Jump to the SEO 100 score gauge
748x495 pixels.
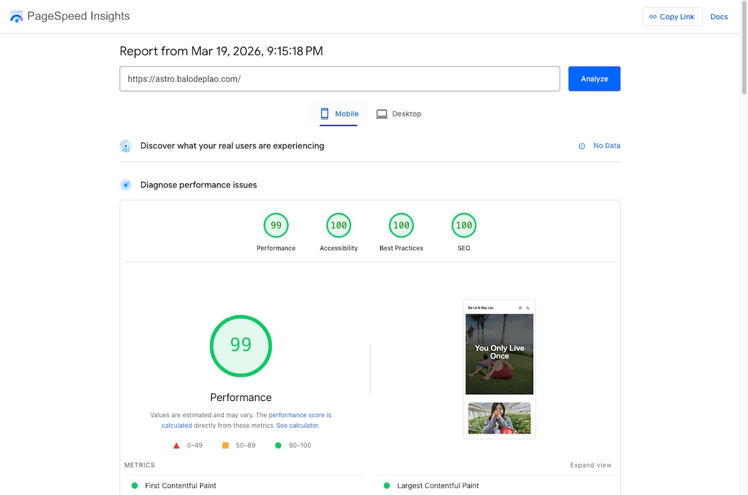464,225
